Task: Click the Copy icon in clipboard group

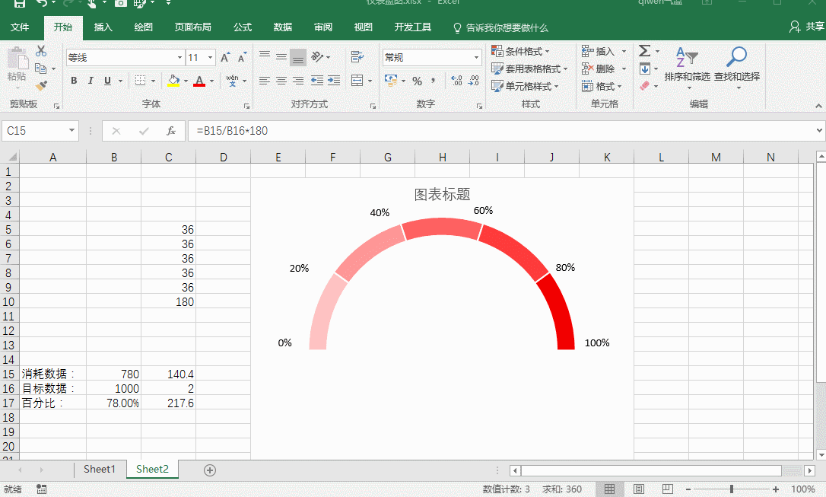Action: point(40,68)
